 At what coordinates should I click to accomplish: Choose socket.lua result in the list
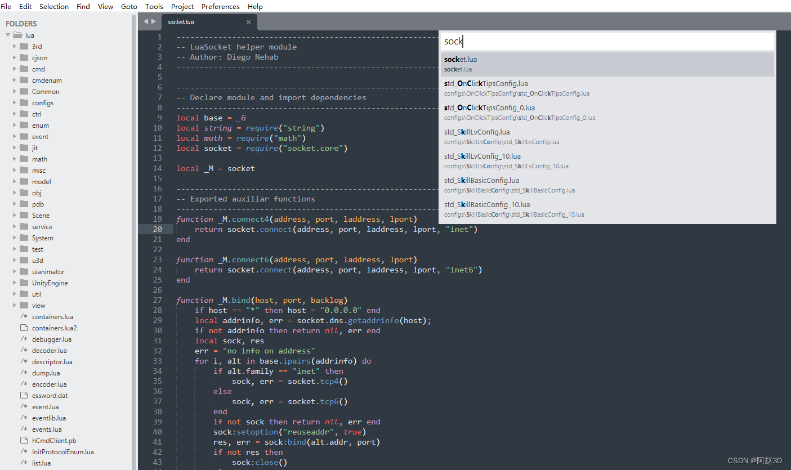607,64
